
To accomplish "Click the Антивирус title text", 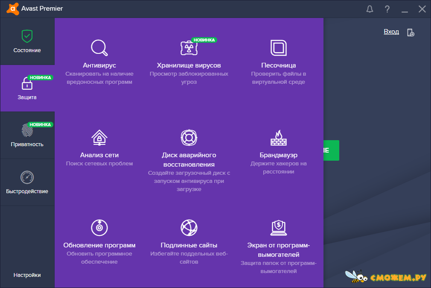I will [99, 65].
